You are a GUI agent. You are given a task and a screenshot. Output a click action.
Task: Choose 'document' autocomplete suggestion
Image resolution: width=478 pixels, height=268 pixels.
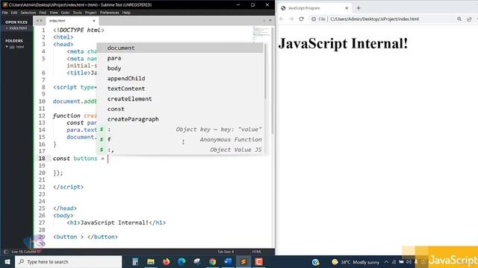click(x=180, y=48)
